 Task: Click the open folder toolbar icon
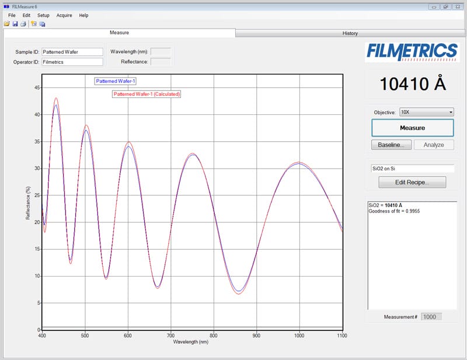coord(7,24)
